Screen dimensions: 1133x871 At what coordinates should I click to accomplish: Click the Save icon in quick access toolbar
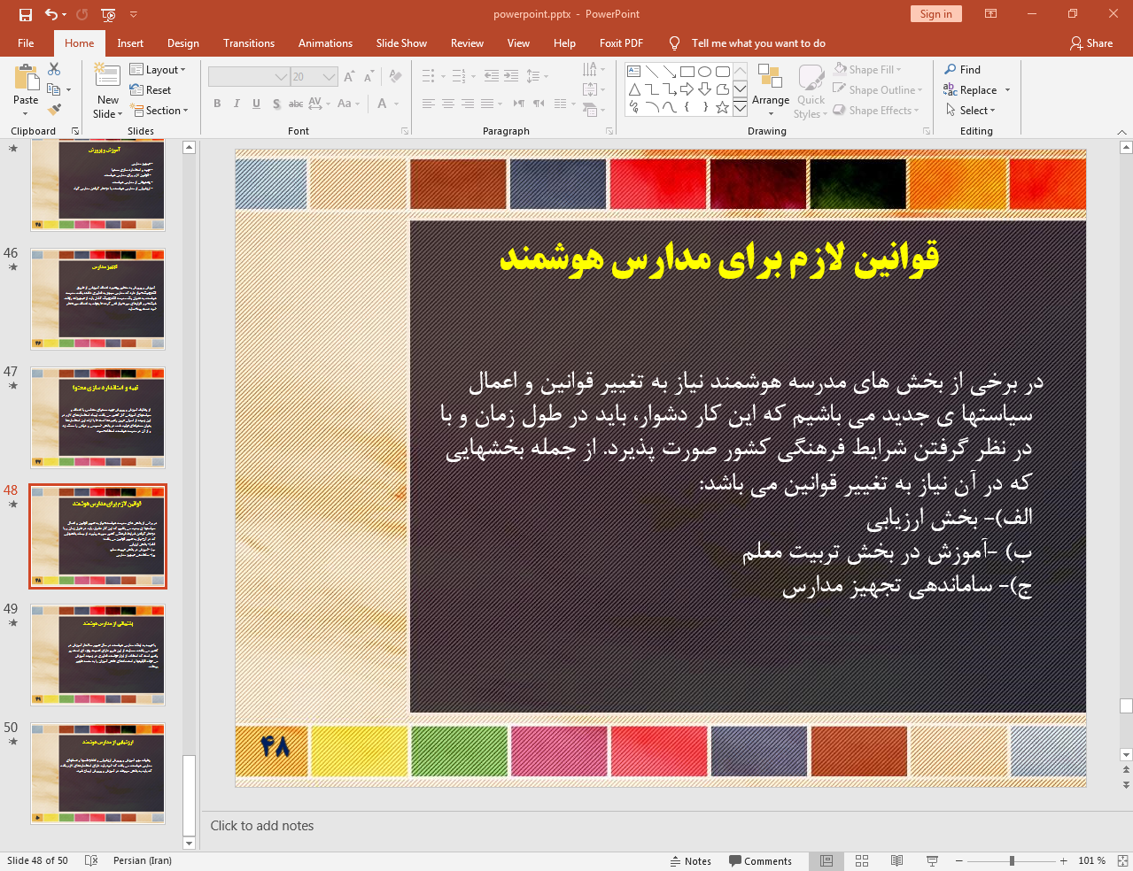click(25, 14)
